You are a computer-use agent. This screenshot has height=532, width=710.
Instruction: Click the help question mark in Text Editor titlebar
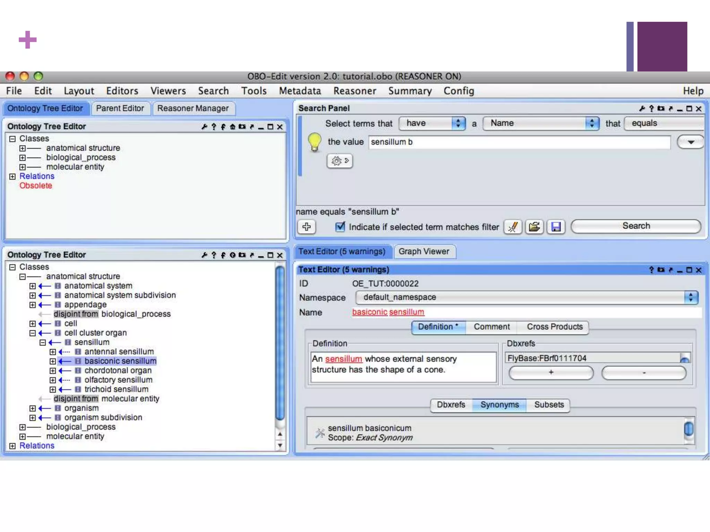(x=651, y=270)
